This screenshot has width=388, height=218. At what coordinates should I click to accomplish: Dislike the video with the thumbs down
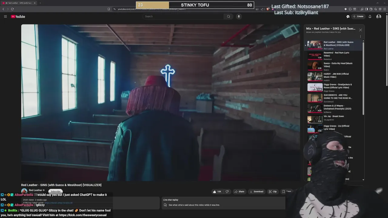point(227,192)
